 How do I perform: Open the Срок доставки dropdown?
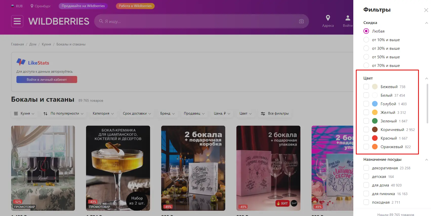click(137, 114)
